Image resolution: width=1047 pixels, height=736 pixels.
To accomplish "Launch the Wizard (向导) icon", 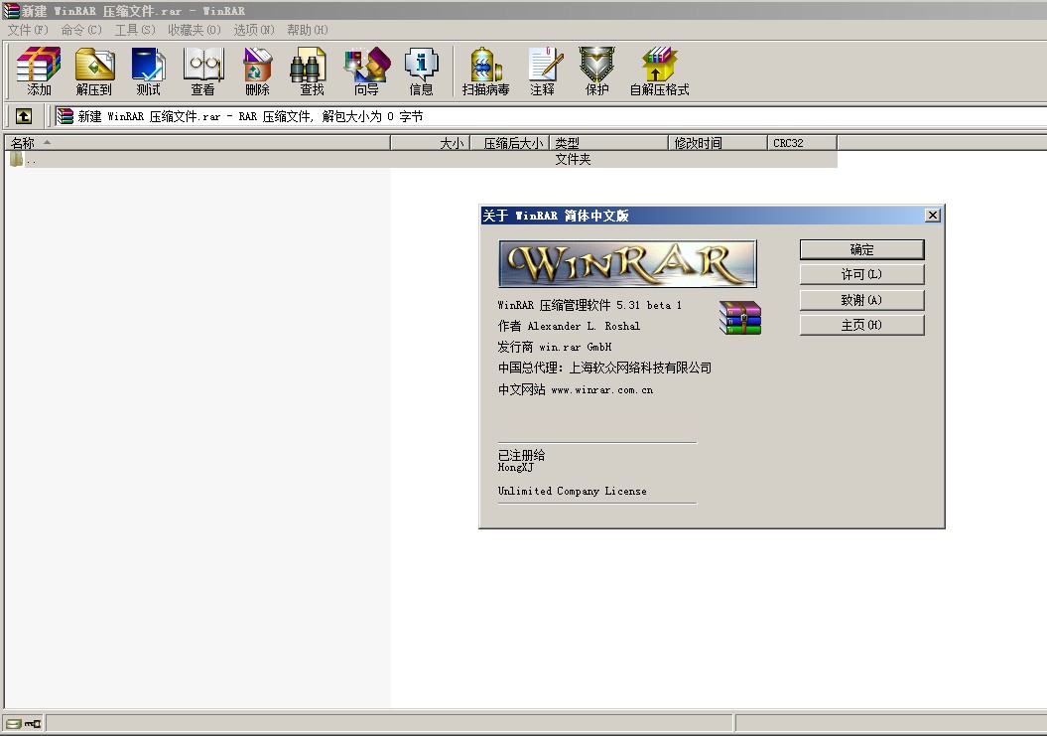I will tap(366, 71).
